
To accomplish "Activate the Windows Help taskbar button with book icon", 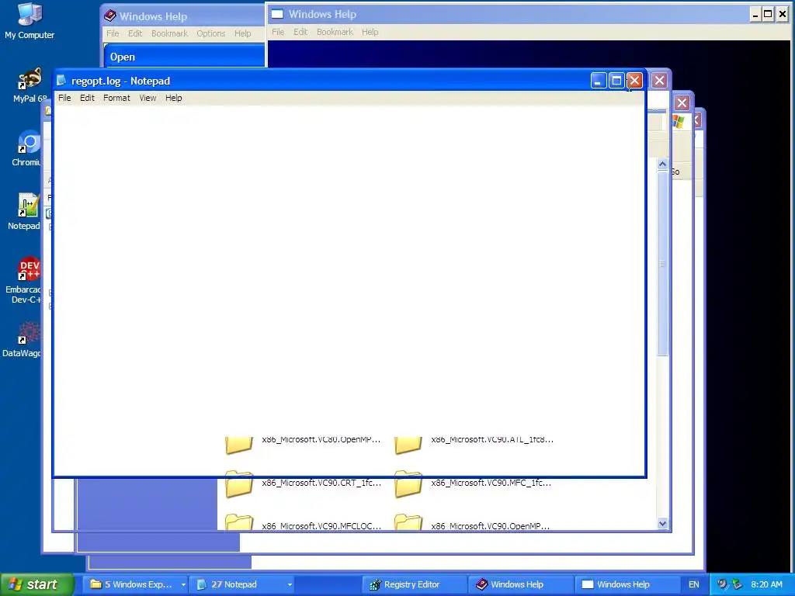I will (x=520, y=584).
